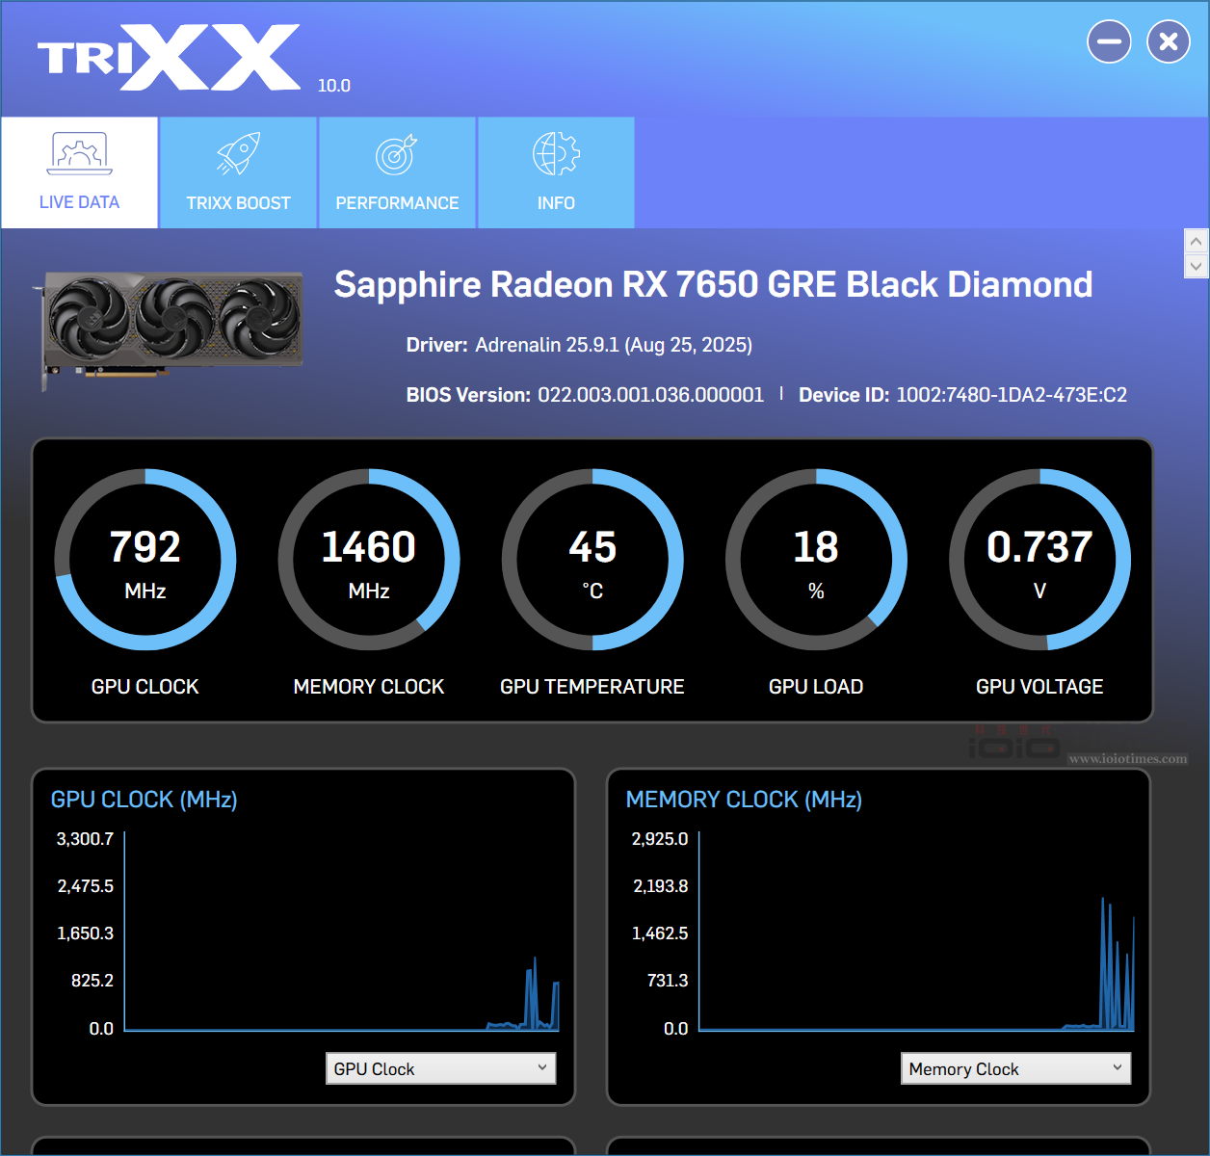
Task: Click the version number 10.0
Action: [334, 86]
